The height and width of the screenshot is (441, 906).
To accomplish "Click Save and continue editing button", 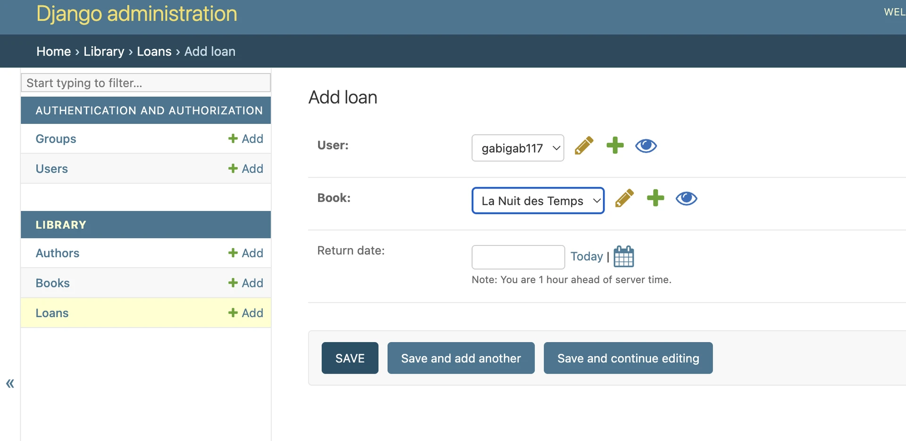I will (628, 359).
